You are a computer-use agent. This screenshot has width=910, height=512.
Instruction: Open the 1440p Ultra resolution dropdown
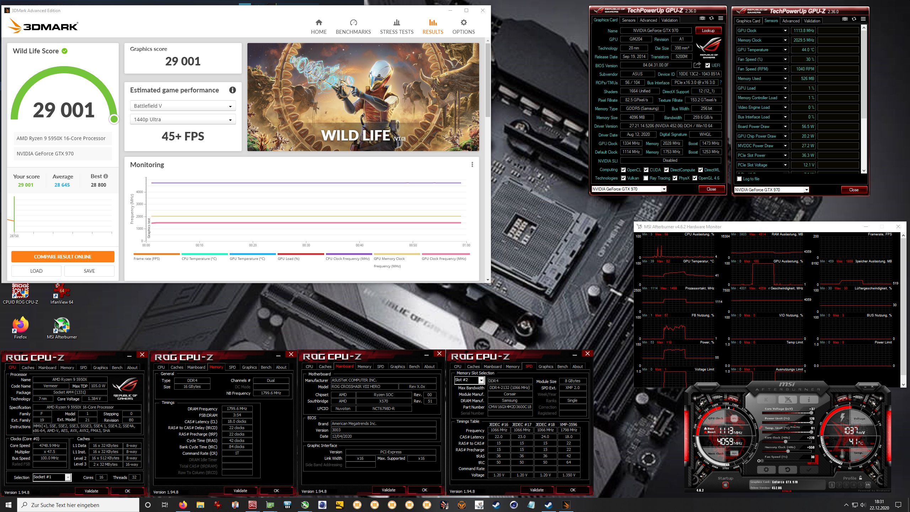pos(183,119)
